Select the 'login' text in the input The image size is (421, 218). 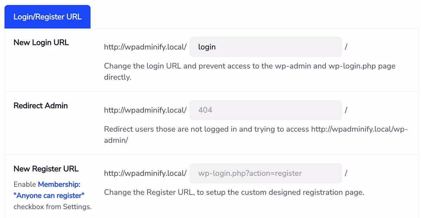[x=207, y=47]
